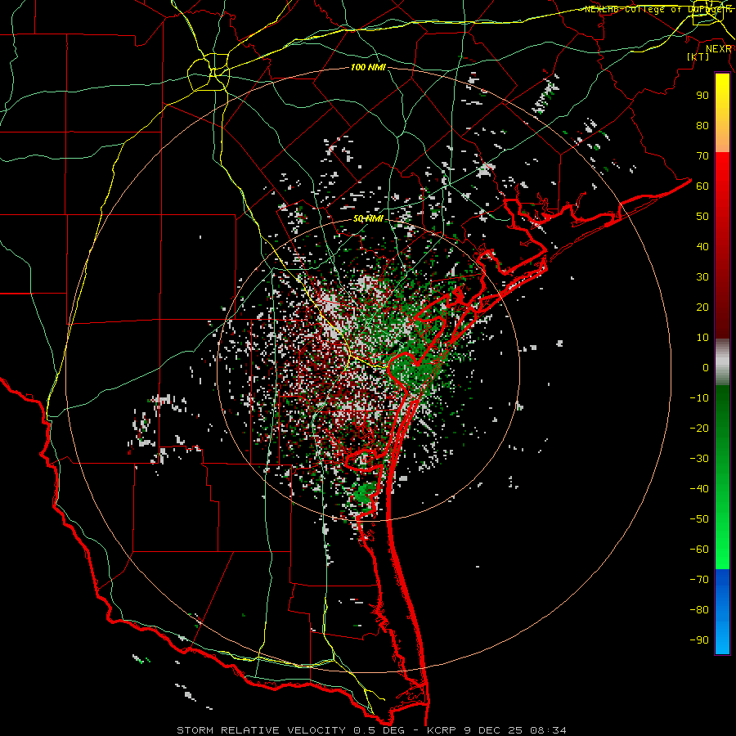Viewport: 736px width, 736px height.
Task: Pick the blue bottom segment of color bar
Action: pyautogui.click(x=722, y=612)
